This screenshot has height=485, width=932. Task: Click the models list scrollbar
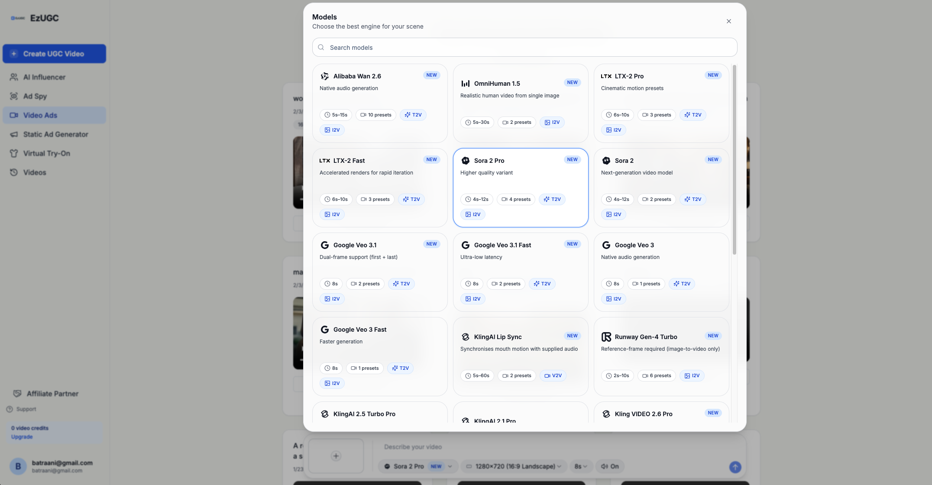click(x=734, y=160)
